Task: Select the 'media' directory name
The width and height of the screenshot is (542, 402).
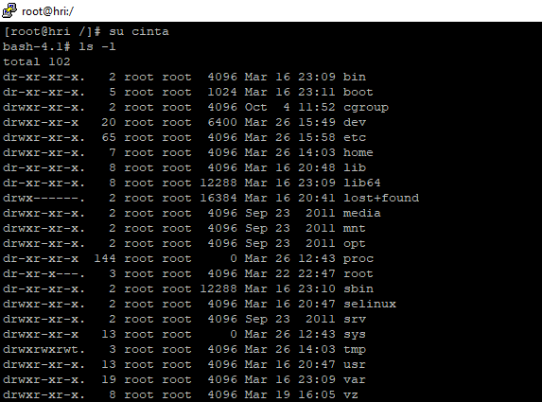Action: coord(362,213)
